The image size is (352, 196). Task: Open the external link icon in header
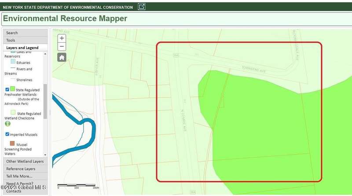pyautogui.click(x=141, y=7)
